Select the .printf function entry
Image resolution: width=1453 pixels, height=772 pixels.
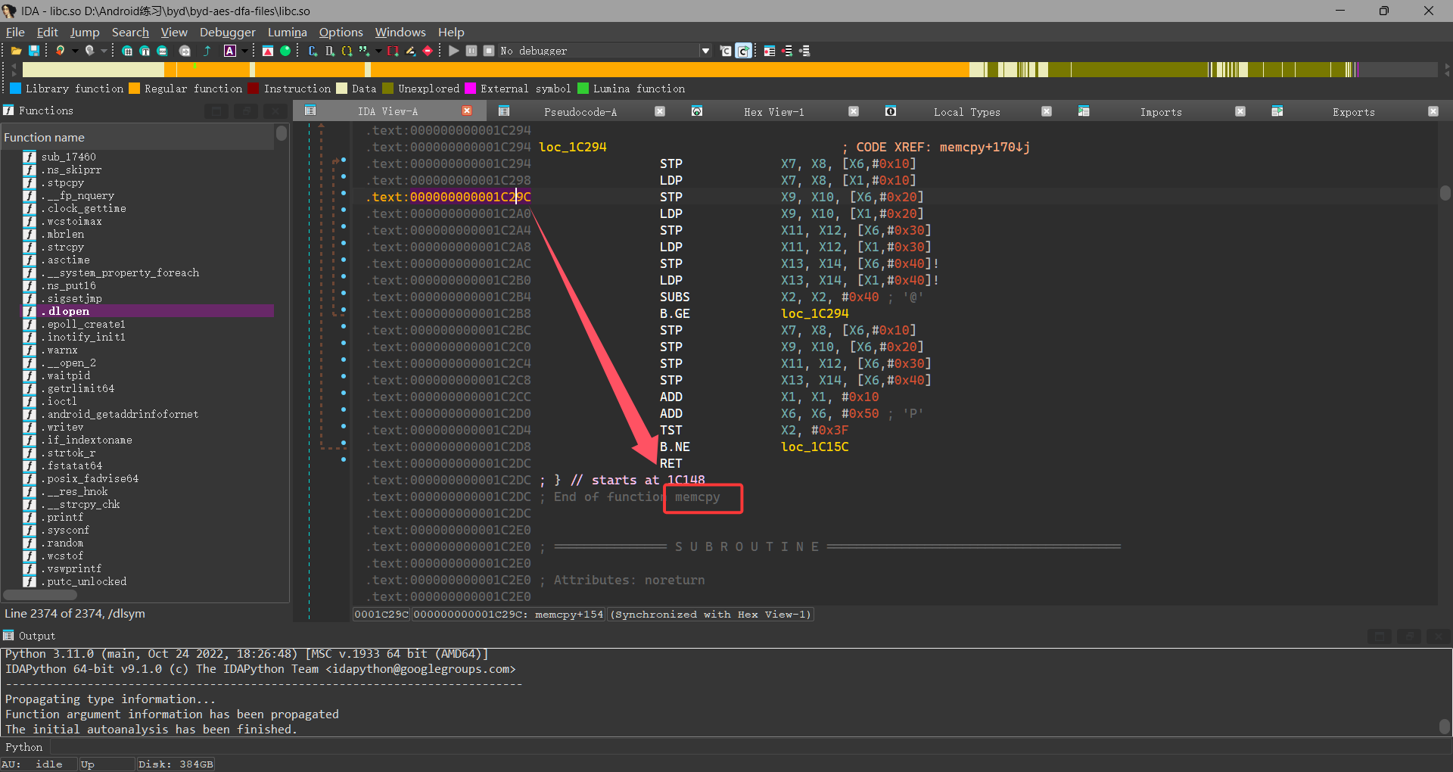(148, 517)
